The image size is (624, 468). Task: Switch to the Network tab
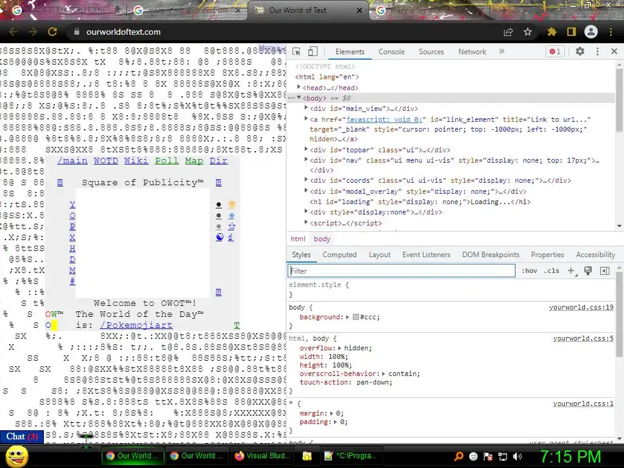pos(472,52)
